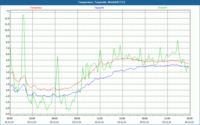Click the 23.11.21 date under 12:00
This screenshot has height=125, width=200.
tap(99, 122)
